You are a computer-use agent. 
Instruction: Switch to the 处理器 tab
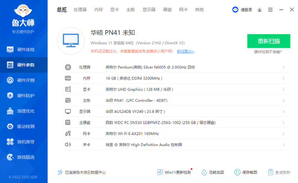(x=80, y=10)
